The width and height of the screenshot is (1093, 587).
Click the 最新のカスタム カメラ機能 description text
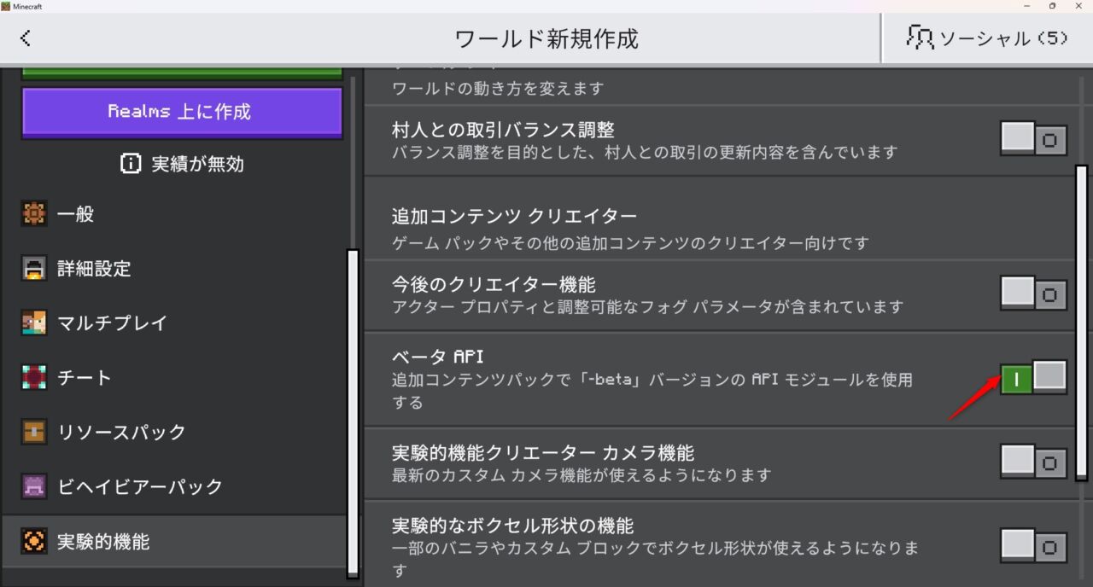click(x=582, y=474)
